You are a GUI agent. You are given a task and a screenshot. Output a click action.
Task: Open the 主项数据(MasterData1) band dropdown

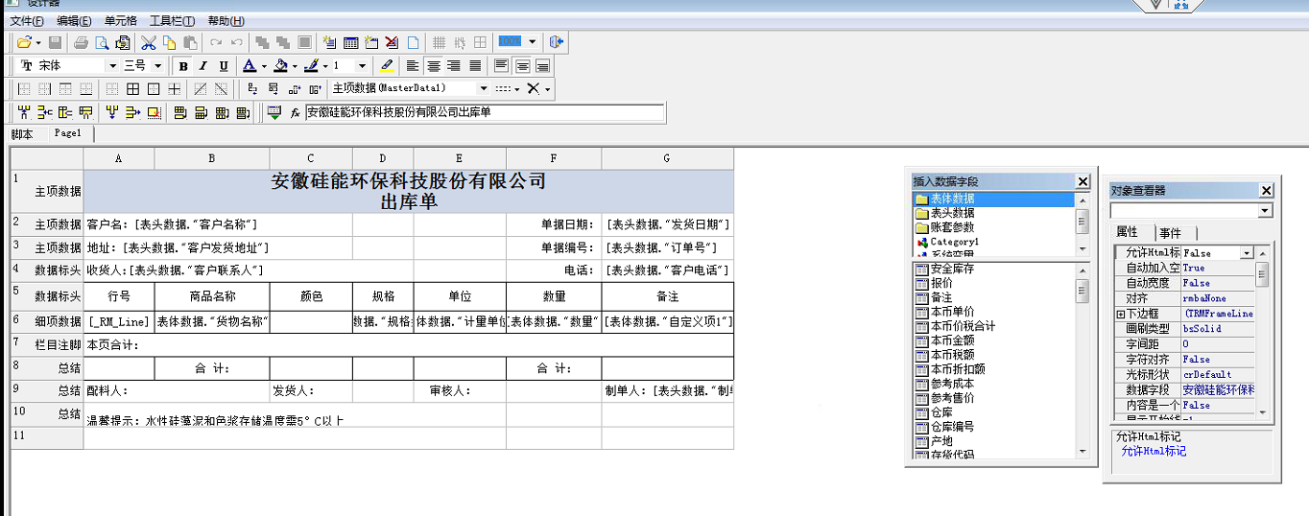click(484, 89)
